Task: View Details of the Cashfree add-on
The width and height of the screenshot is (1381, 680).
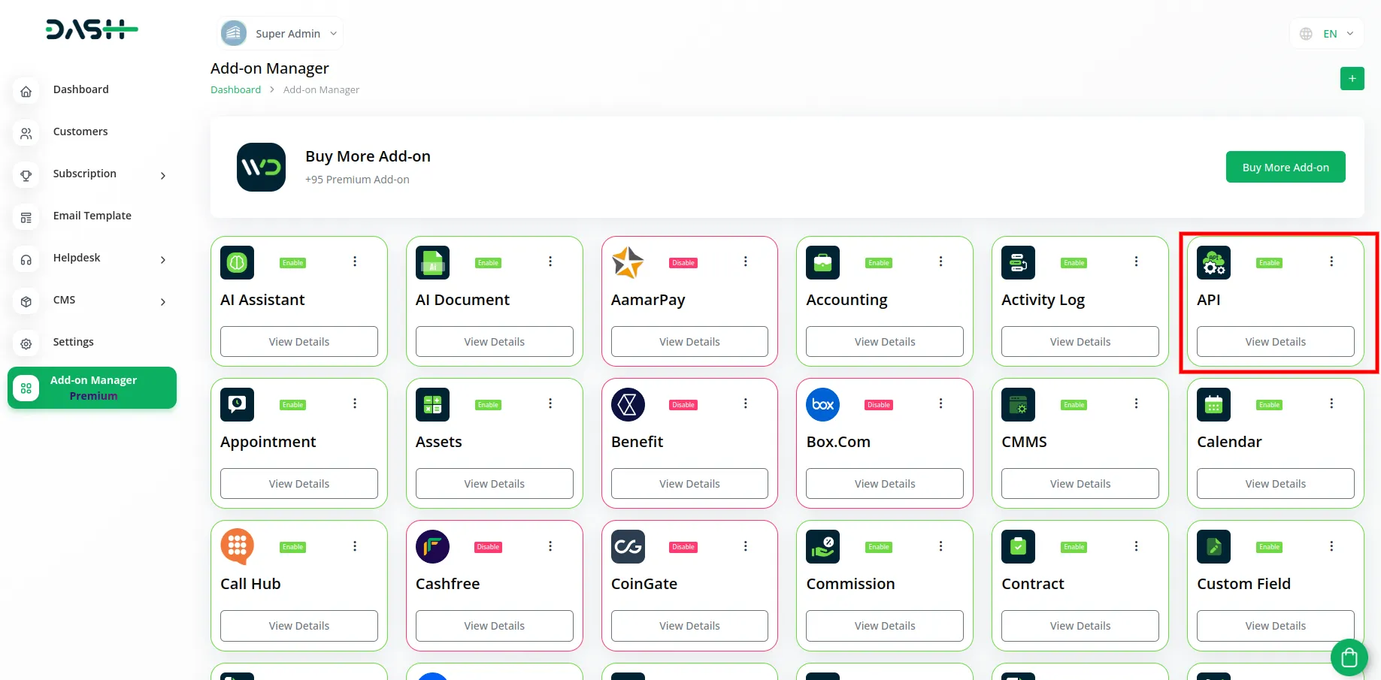Action: point(494,625)
